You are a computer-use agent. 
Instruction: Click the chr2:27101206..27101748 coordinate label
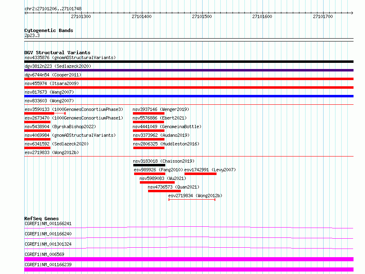(x=53, y=9)
